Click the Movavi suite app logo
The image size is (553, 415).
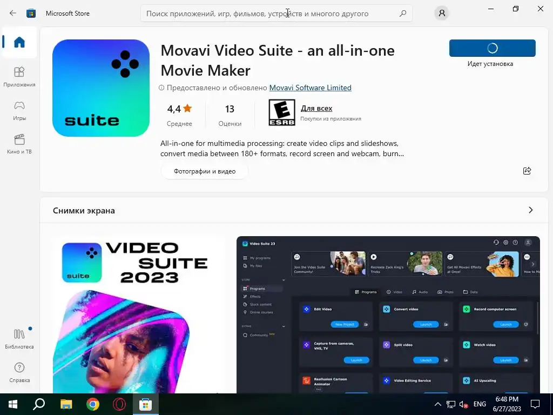pyautogui.click(x=101, y=88)
